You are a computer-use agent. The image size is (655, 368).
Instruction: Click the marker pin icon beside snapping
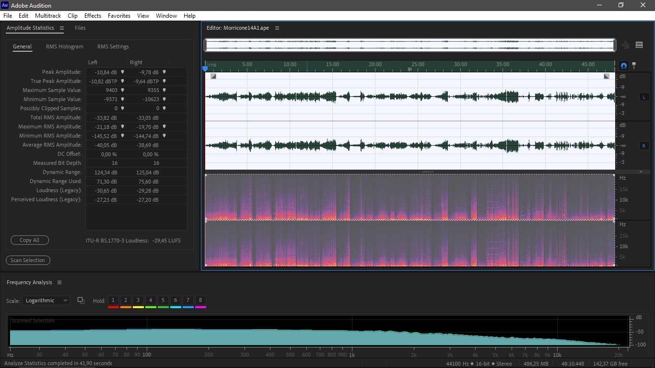coord(633,65)
